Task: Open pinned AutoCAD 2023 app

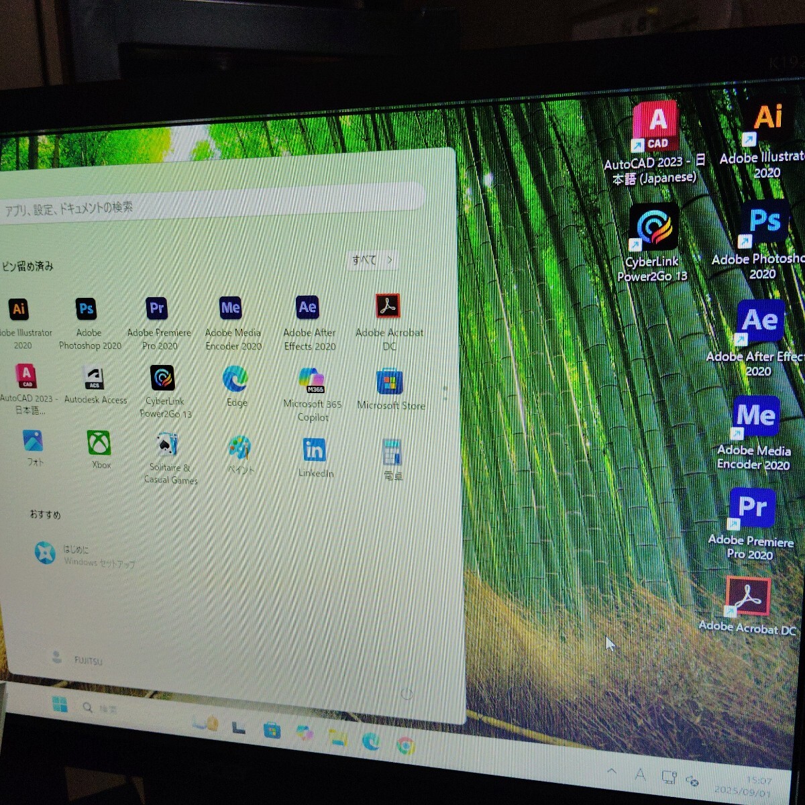Action: click(x=27, y=389)
